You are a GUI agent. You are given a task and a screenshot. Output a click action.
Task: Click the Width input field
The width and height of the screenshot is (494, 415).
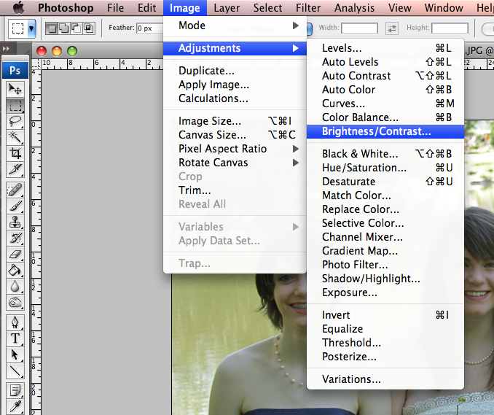[359, 28]
